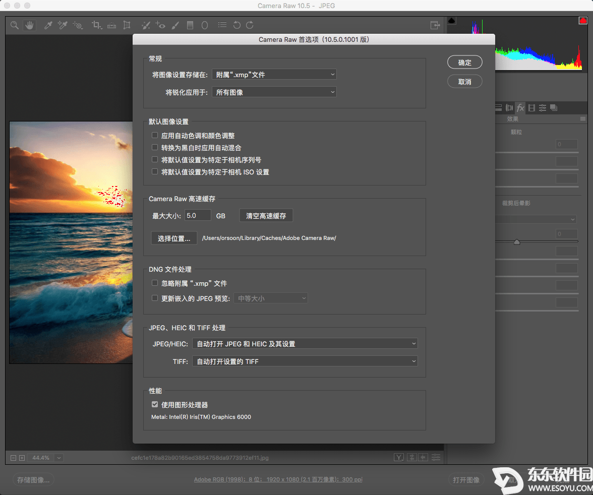Switch to the Camera Calibration panel tab
This screenshot has width=593, height=495.
(x=531, y=108)
